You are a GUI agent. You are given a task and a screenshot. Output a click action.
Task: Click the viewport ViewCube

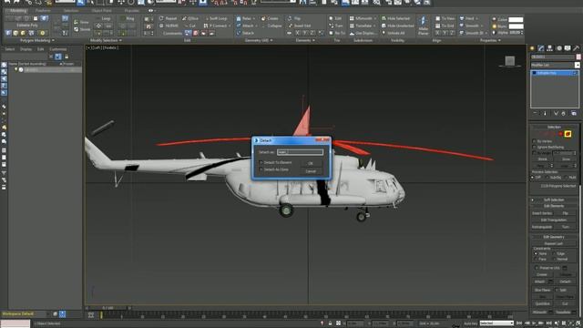(x=510, y=61)
